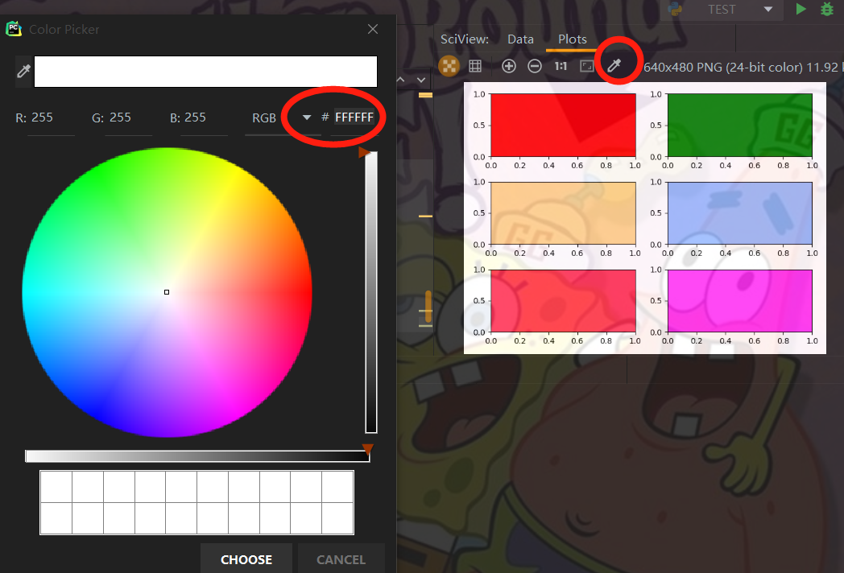
Task: Click the SciView label
Action: 465,39
